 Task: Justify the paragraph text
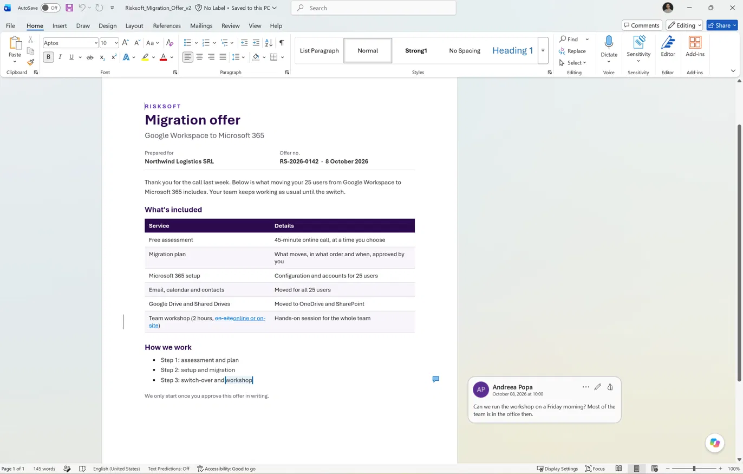[x=223, y=57]
